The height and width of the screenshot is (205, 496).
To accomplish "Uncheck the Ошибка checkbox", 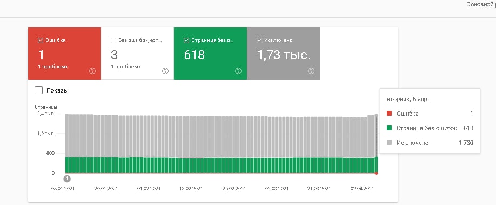I will 41,40.
